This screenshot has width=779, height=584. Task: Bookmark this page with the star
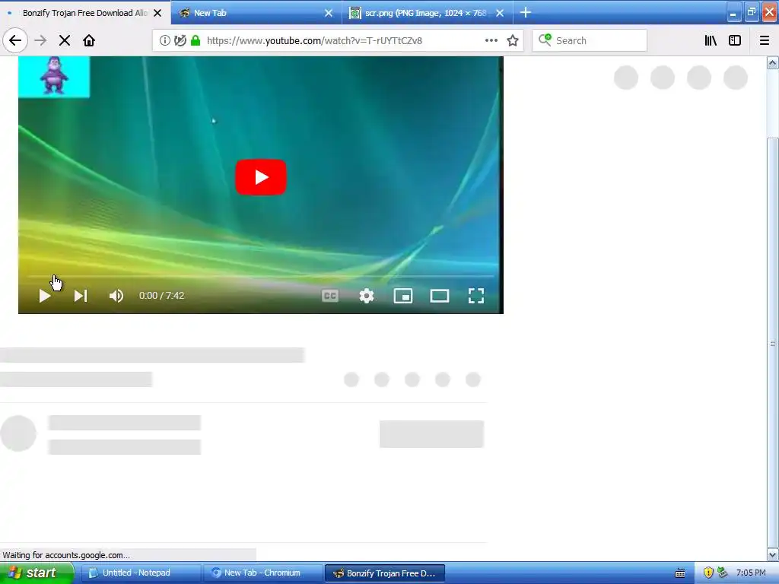(x=513, y=40)
